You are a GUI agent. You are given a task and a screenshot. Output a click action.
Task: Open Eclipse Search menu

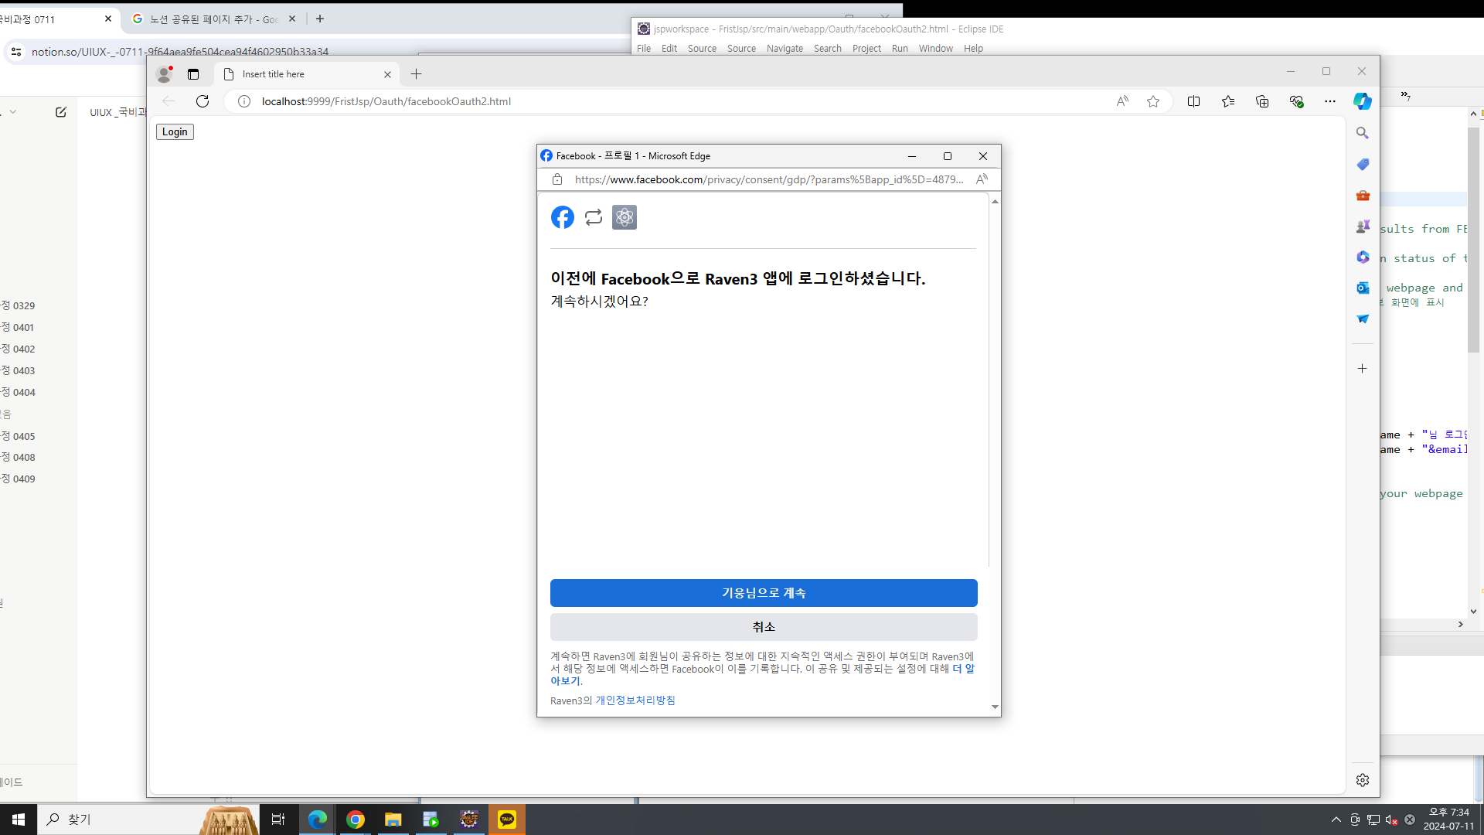[827, 49]
